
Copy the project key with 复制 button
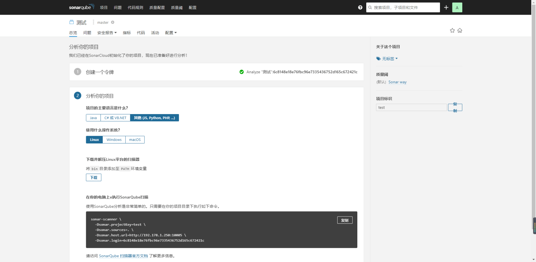[455, 107]
